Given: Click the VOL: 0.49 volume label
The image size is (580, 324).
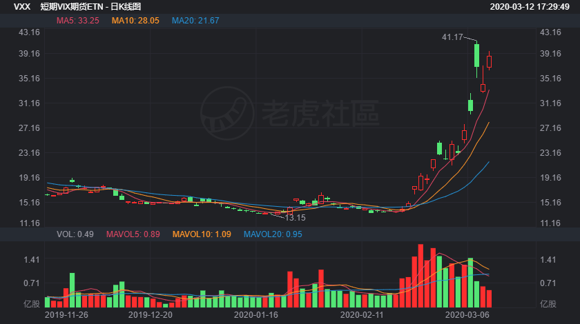Looking at the screenshot, I should 75,234.
